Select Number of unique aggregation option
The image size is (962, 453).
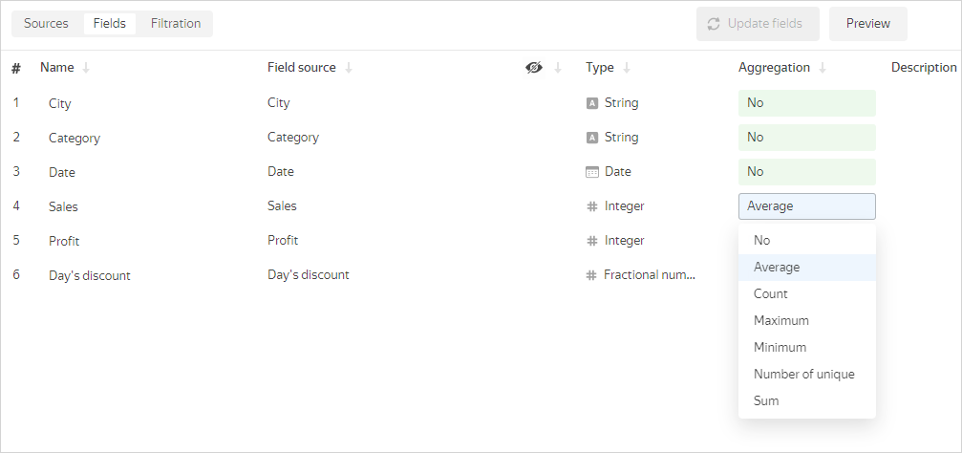(x=803, y=375)
